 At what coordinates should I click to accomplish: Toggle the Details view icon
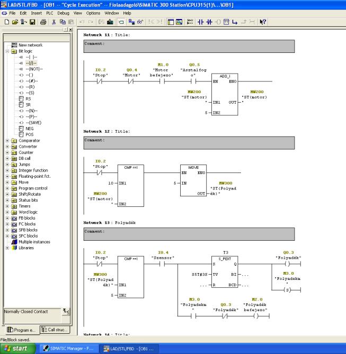click(x=179, y=22)
